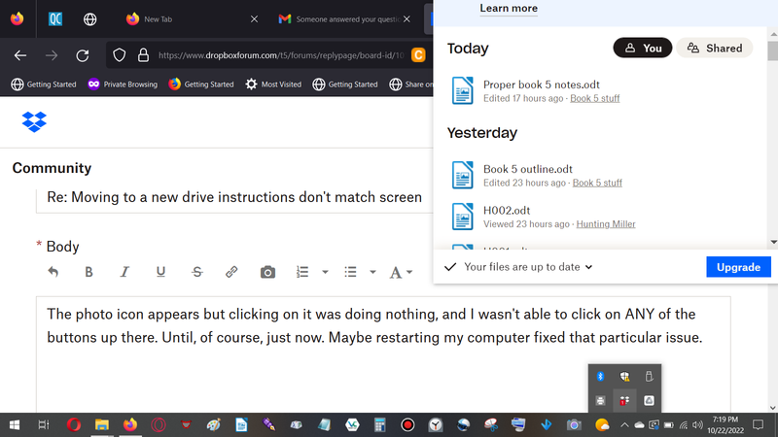The width and height of the screenshot is (778, 437).
Task: Apply underline formatting
Action: coord(160,273)
